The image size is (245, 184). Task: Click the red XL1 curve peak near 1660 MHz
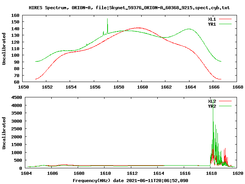pos(138,28)
